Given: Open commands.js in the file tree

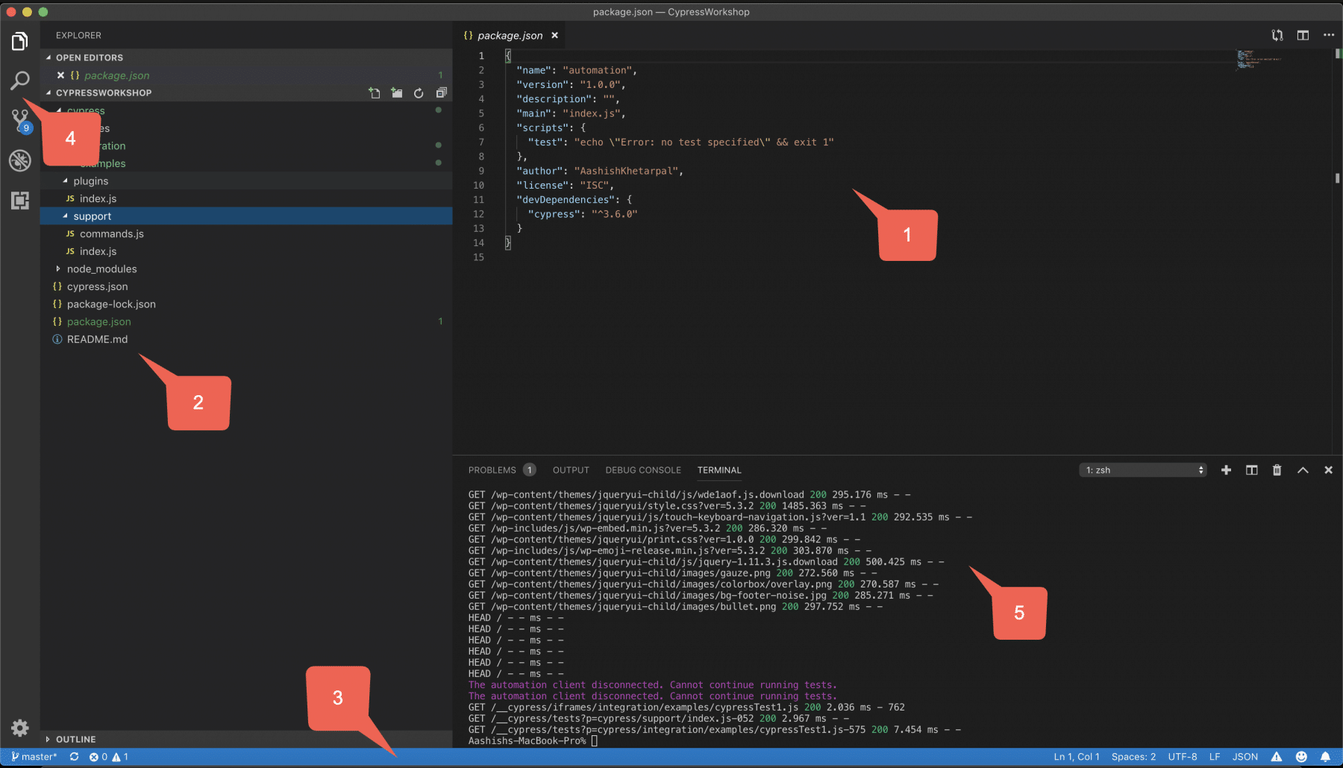Looking at the screenshot, I should (111, 234).
